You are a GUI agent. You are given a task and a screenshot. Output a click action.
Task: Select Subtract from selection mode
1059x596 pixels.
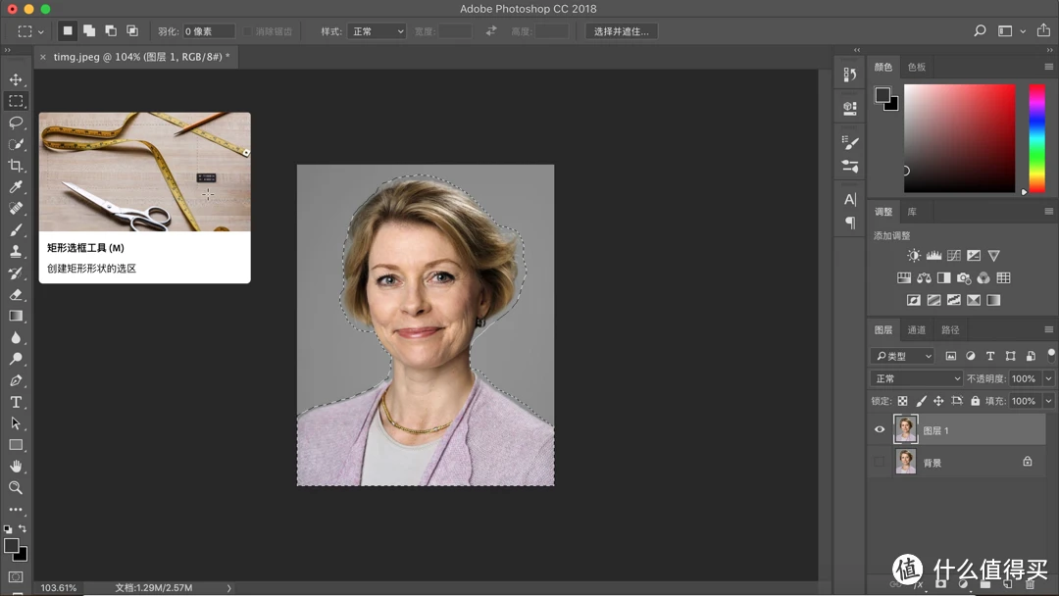tap(111, 31)
